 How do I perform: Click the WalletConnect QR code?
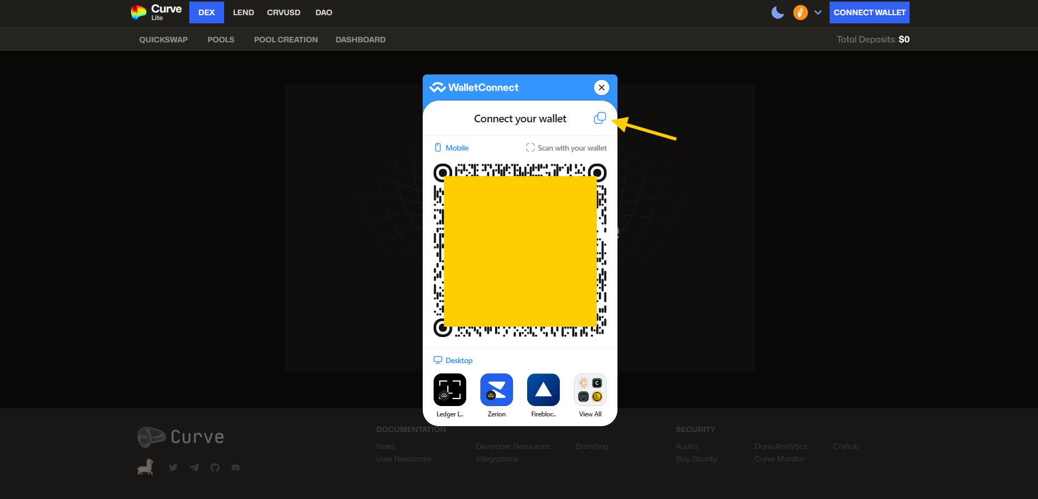520,251
